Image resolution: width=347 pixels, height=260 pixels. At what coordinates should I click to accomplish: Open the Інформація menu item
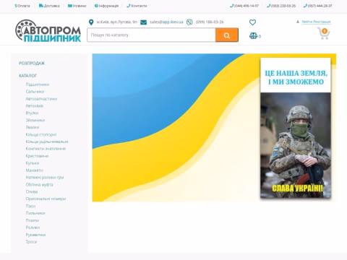tap(106, 6)
